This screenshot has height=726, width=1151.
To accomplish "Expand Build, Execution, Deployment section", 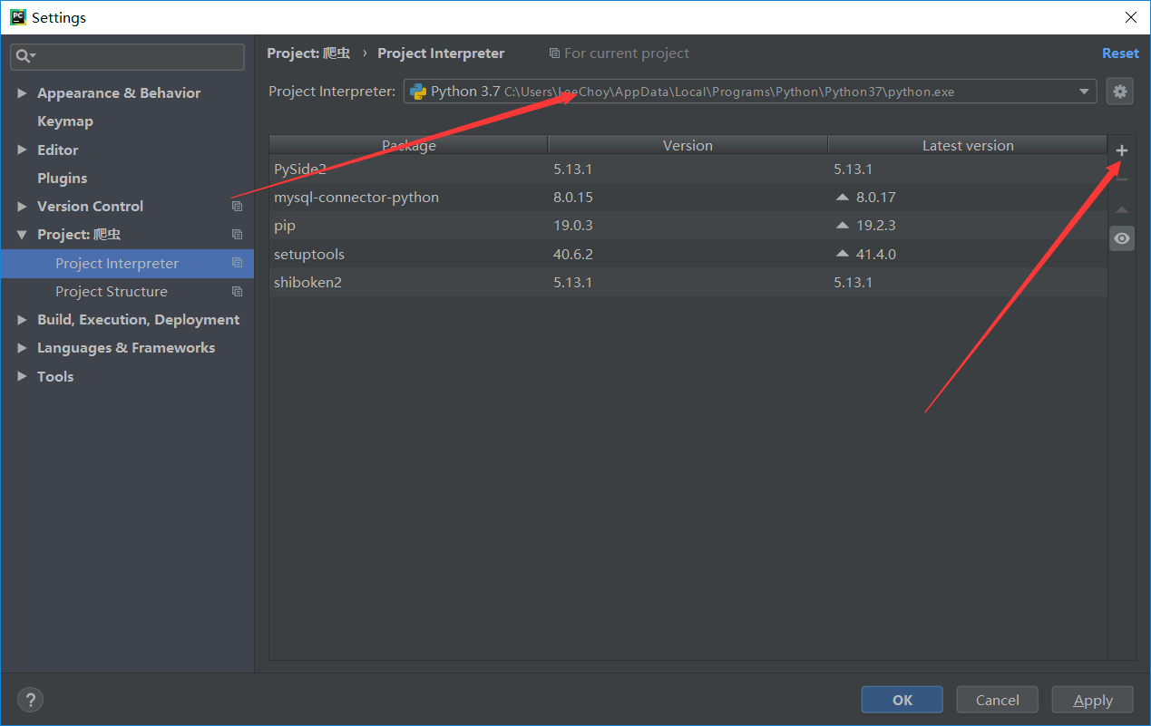I will point(22,320).
